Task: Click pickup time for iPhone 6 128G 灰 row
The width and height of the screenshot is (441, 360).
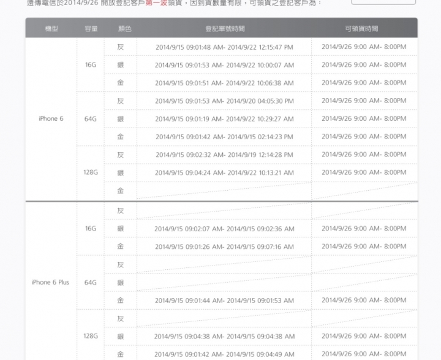Action: point(364,155)
